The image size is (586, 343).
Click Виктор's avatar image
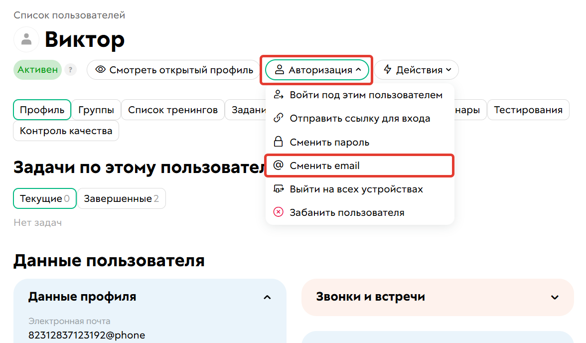pyautogui.click(x=26, y=39)
